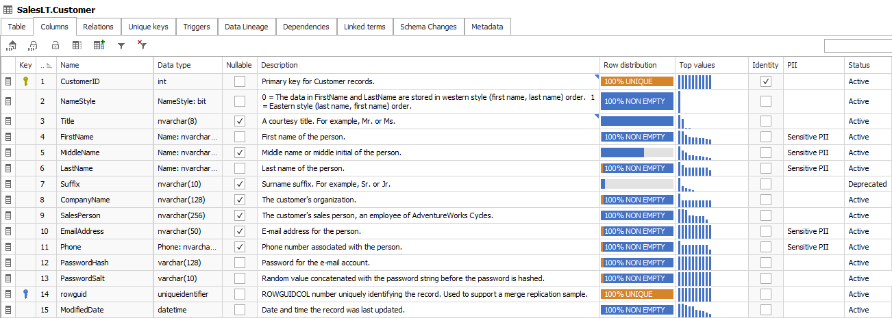Click the row handle for the EmailAddress row
Image resolution: width=892 pixels, height=318 pixels.
click(x=9, y=231)
